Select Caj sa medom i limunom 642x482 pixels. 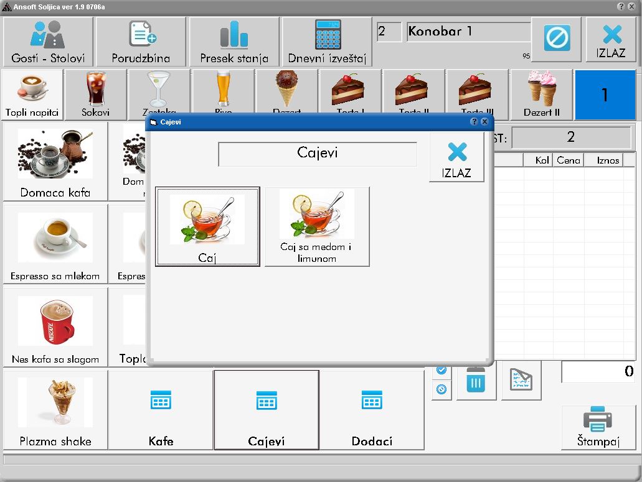tap(317, 226)
